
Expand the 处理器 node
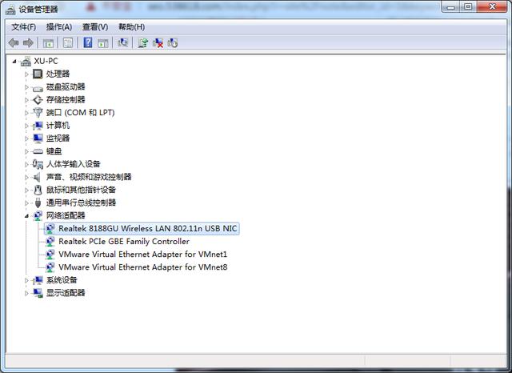(x=26, y=74)
